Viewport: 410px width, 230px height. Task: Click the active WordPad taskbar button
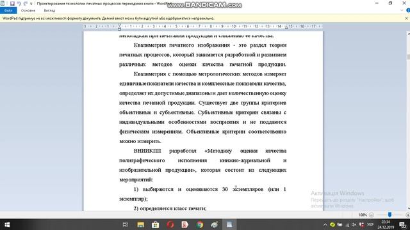[x=229, y=224]
